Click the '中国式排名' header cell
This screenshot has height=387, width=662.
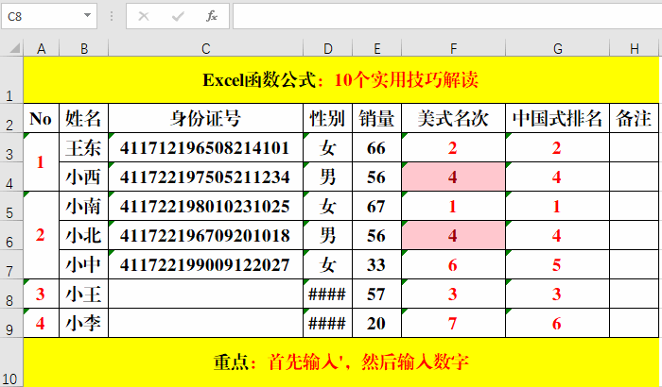(558, 118)
